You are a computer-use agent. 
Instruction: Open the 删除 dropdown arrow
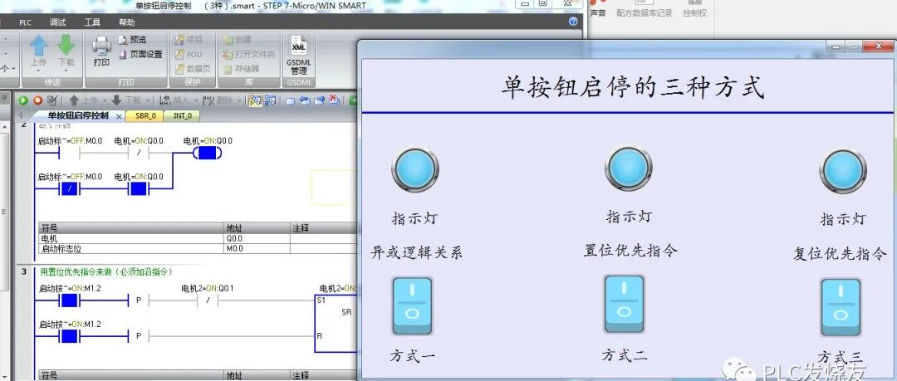coord(238,100)
